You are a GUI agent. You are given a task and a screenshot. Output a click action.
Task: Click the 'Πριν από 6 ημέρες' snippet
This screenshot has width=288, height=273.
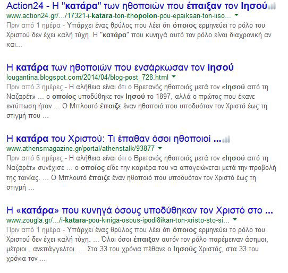(35, 158)
